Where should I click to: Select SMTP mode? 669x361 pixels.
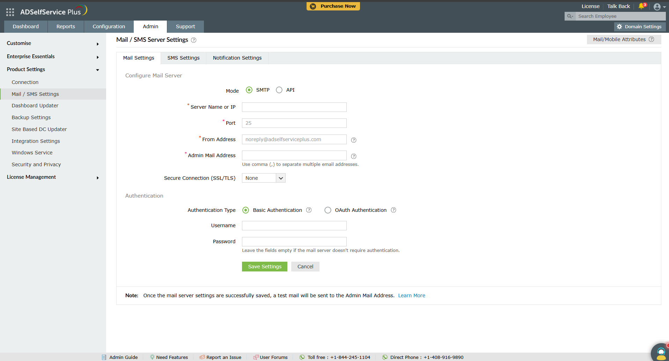(x=249, y=90)
